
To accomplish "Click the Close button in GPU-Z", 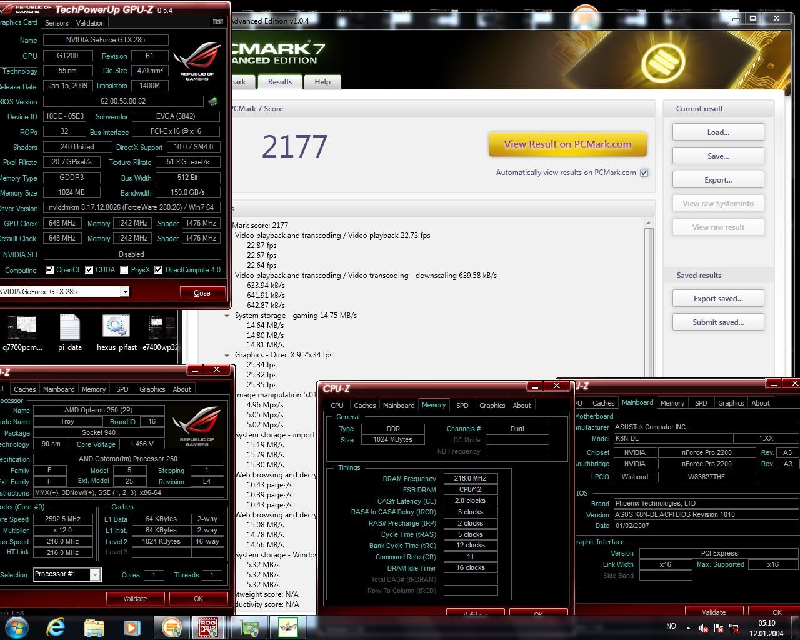I will 202,293.
